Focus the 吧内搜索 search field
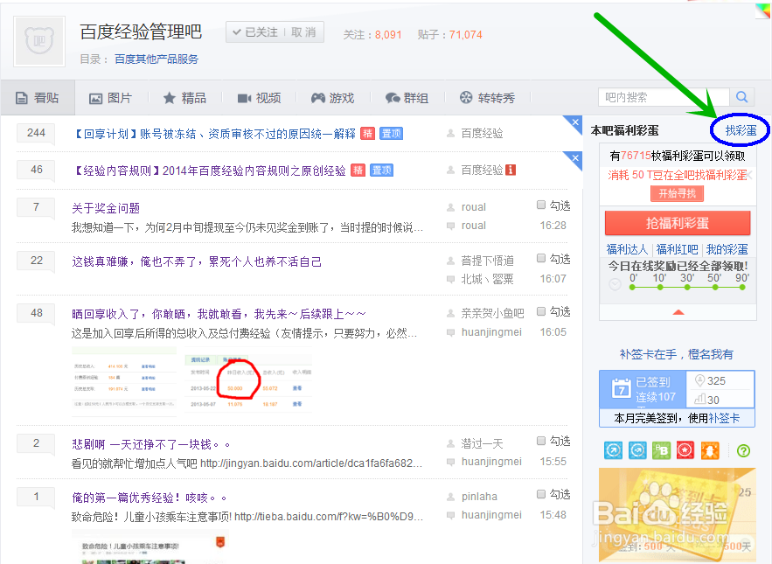 [664, 97]
